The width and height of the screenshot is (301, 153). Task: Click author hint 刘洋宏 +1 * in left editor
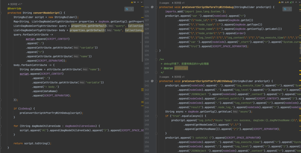14,4
